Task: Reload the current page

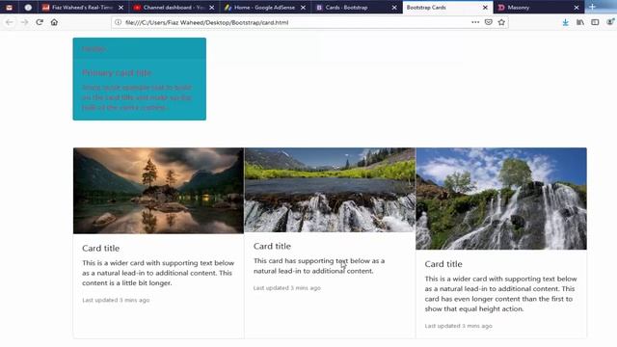Action: point(40,22)
